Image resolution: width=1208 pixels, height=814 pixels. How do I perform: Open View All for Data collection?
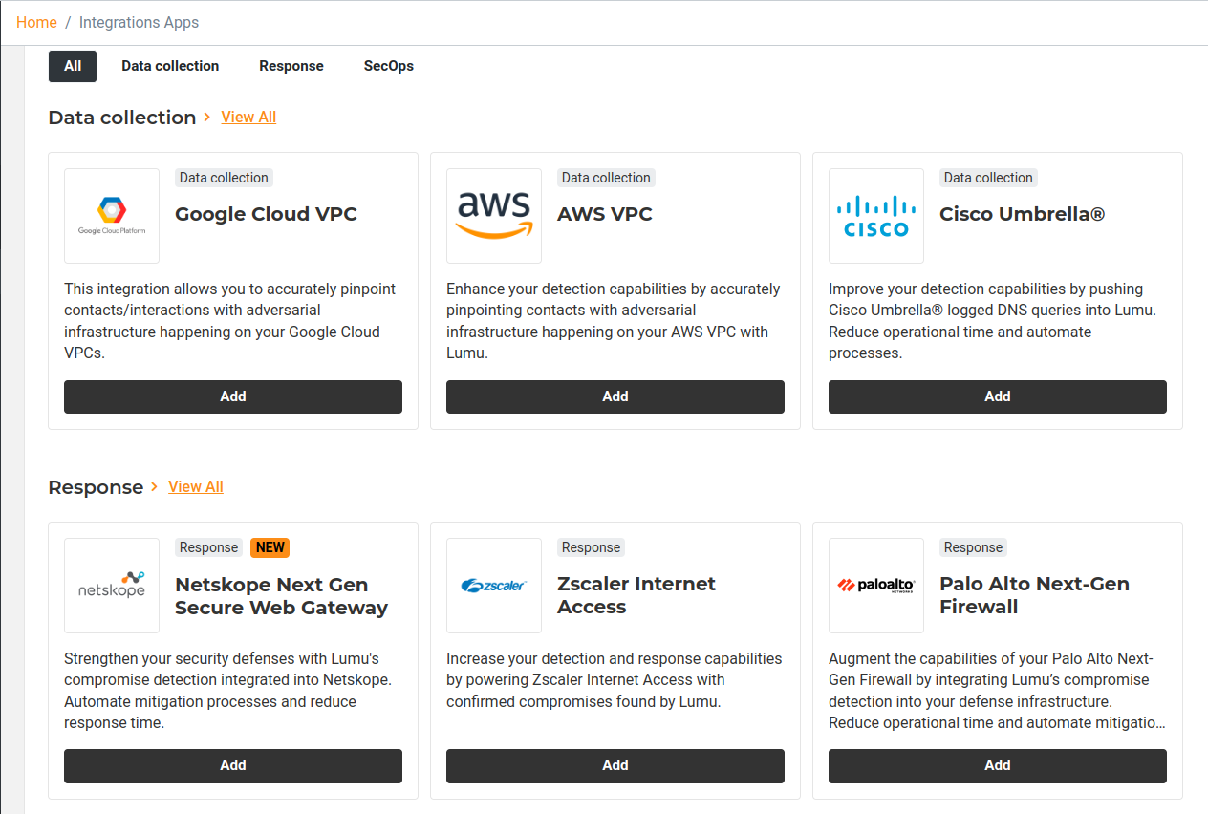[x=248, y=118]
